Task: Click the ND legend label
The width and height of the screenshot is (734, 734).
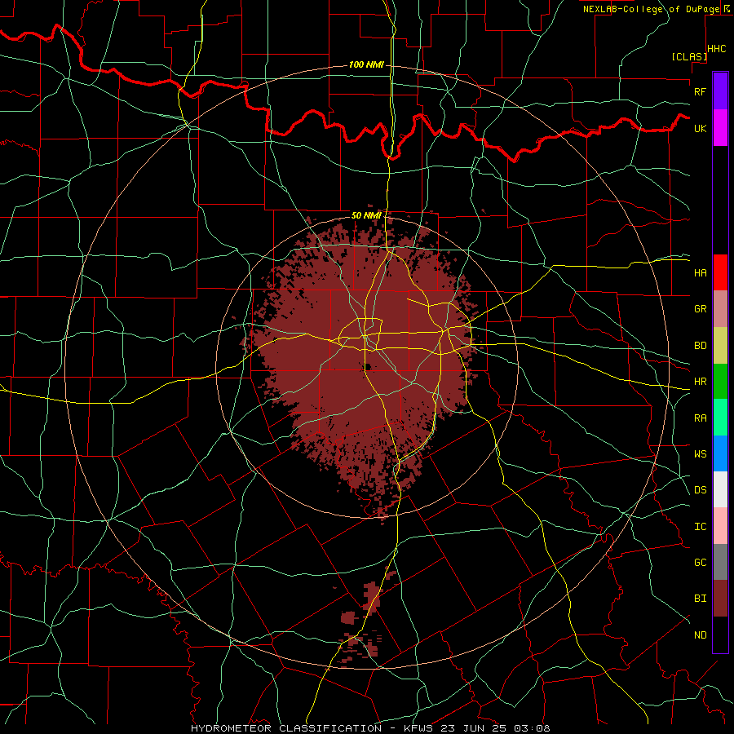Action: click(x=700, y=635)
